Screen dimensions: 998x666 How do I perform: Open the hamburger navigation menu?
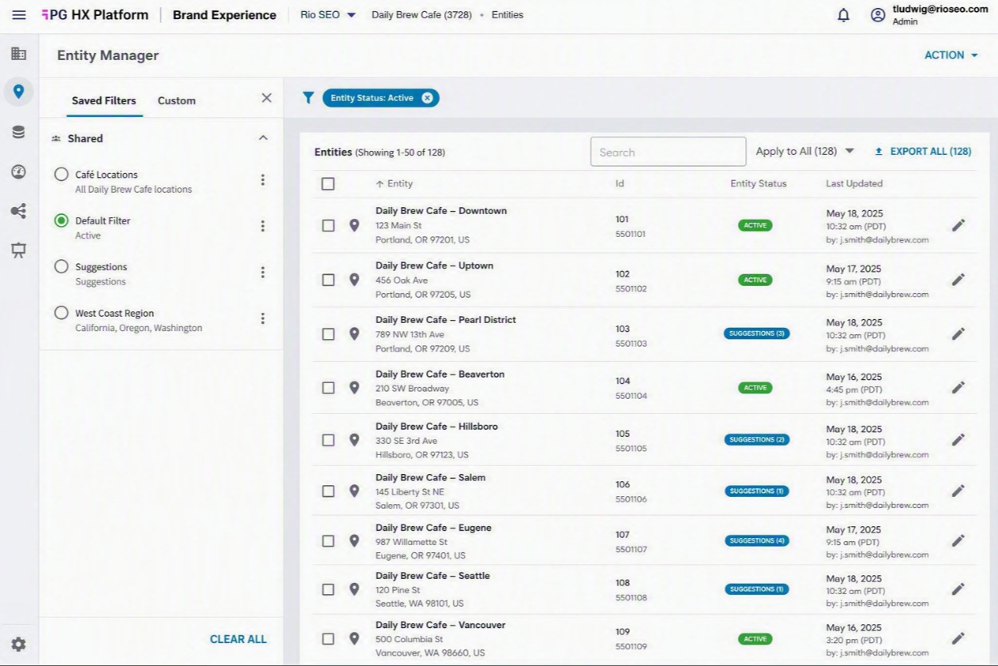[x=19, y=15]
